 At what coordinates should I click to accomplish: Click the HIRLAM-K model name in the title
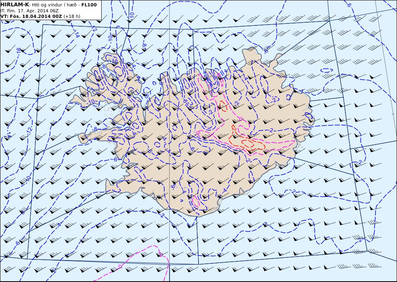pos(15,5)
